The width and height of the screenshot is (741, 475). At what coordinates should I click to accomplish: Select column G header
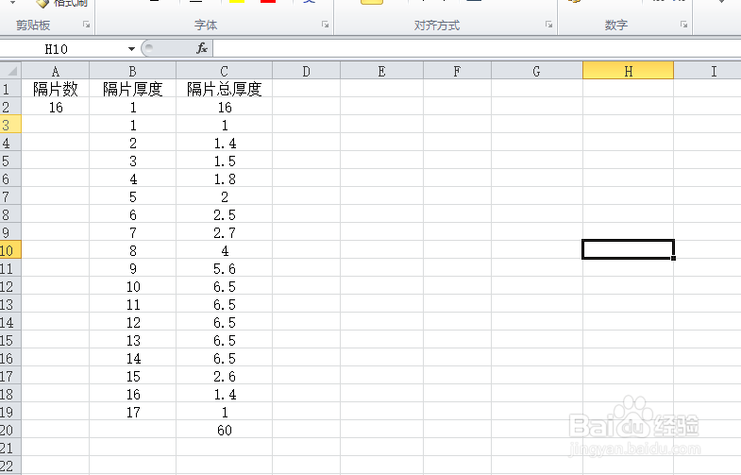[537, 71]
